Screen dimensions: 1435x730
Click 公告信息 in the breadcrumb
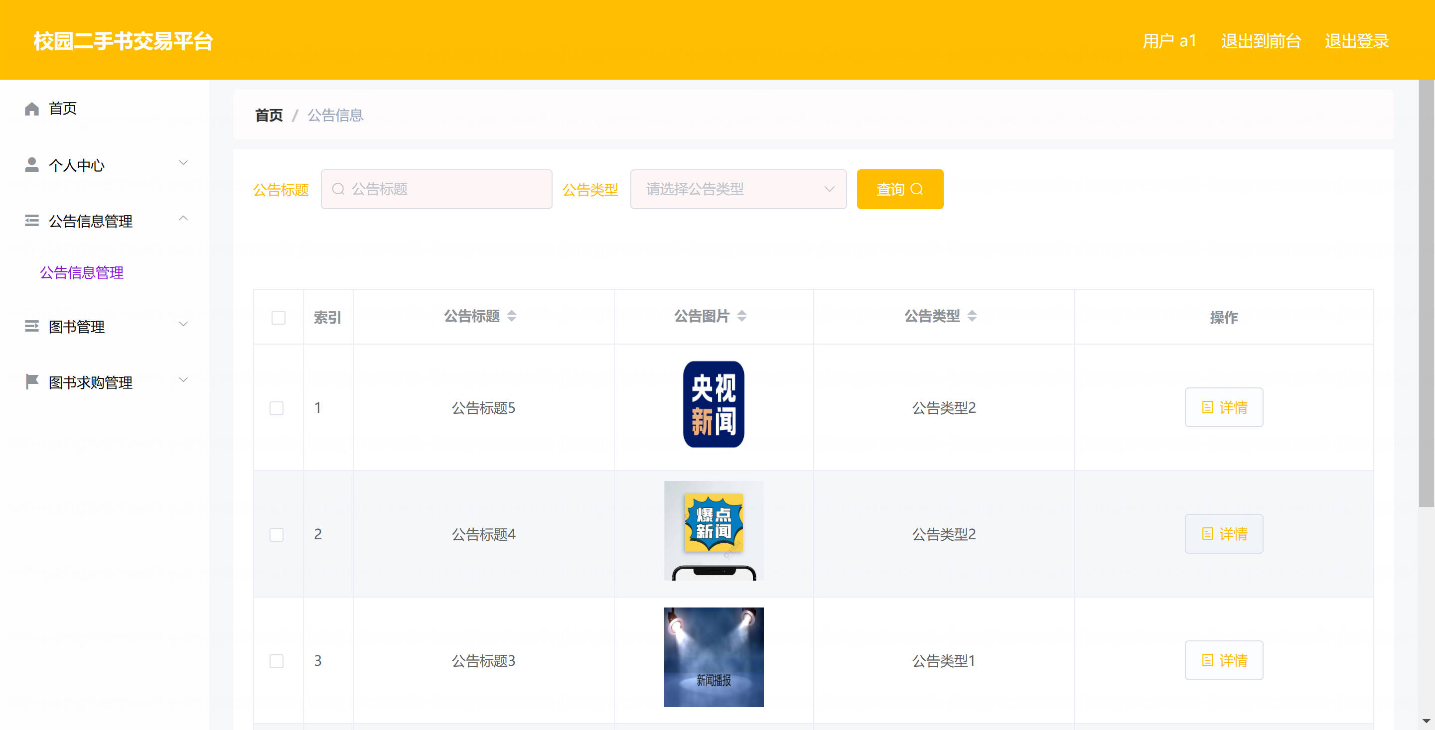point(335,115)
